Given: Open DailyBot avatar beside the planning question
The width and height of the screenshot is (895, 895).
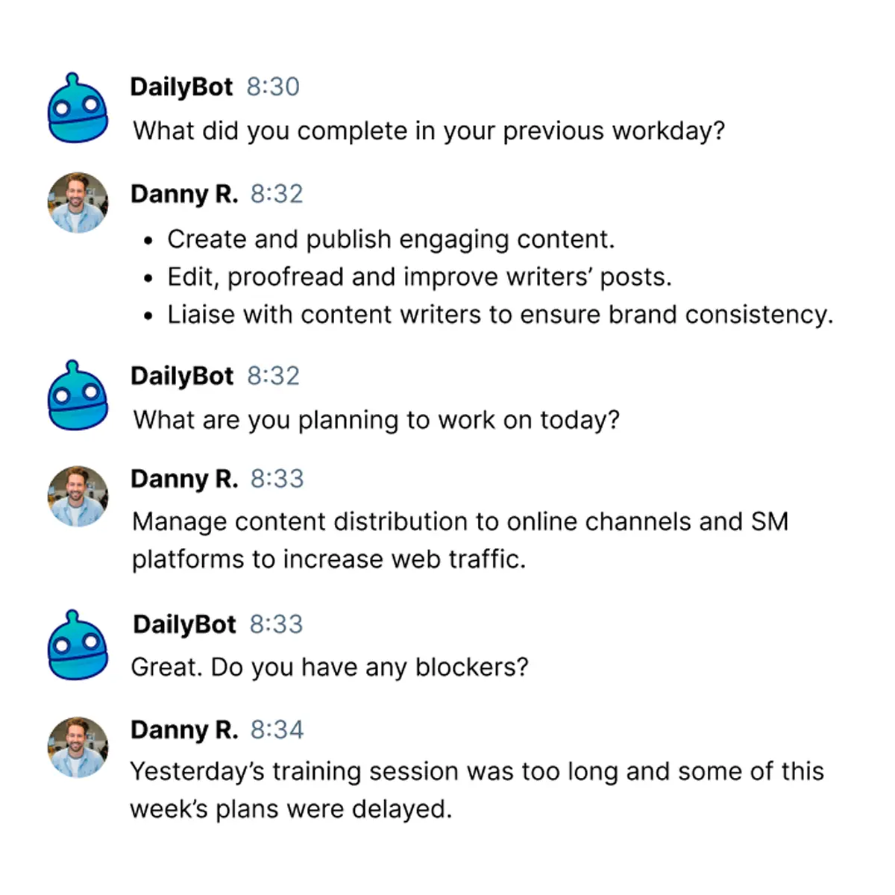Looking at the screenshot, I should click(x=78, y=397).
